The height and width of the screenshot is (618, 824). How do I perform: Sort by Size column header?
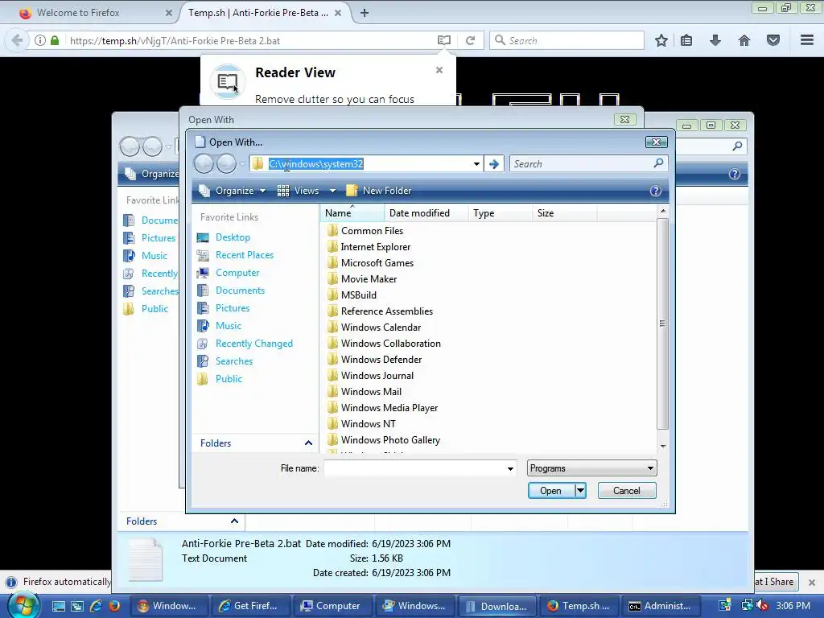(x=564, y=212)
